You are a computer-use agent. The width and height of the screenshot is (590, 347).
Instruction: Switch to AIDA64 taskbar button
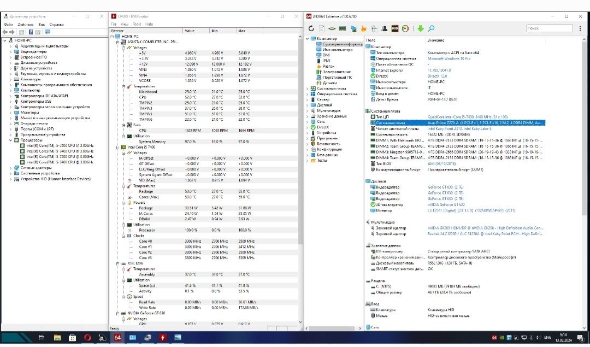coord(117,337)
